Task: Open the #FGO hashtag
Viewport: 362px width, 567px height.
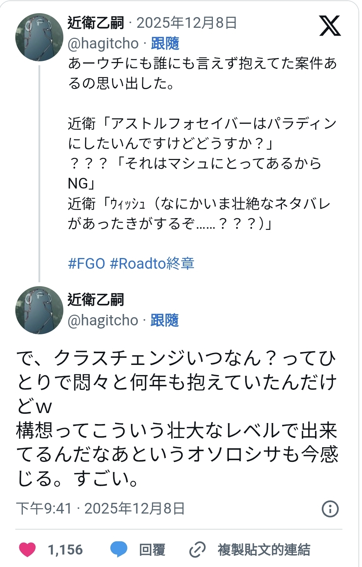Action: [x=86, y=264]
